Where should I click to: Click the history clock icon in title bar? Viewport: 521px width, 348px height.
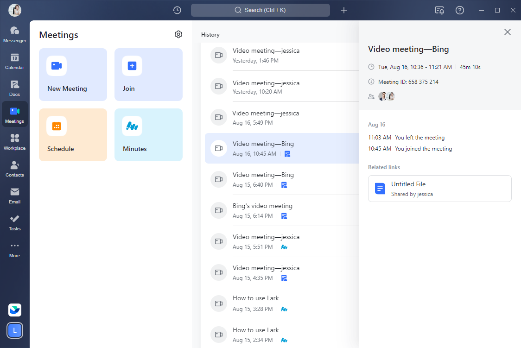tap(177, 10)
